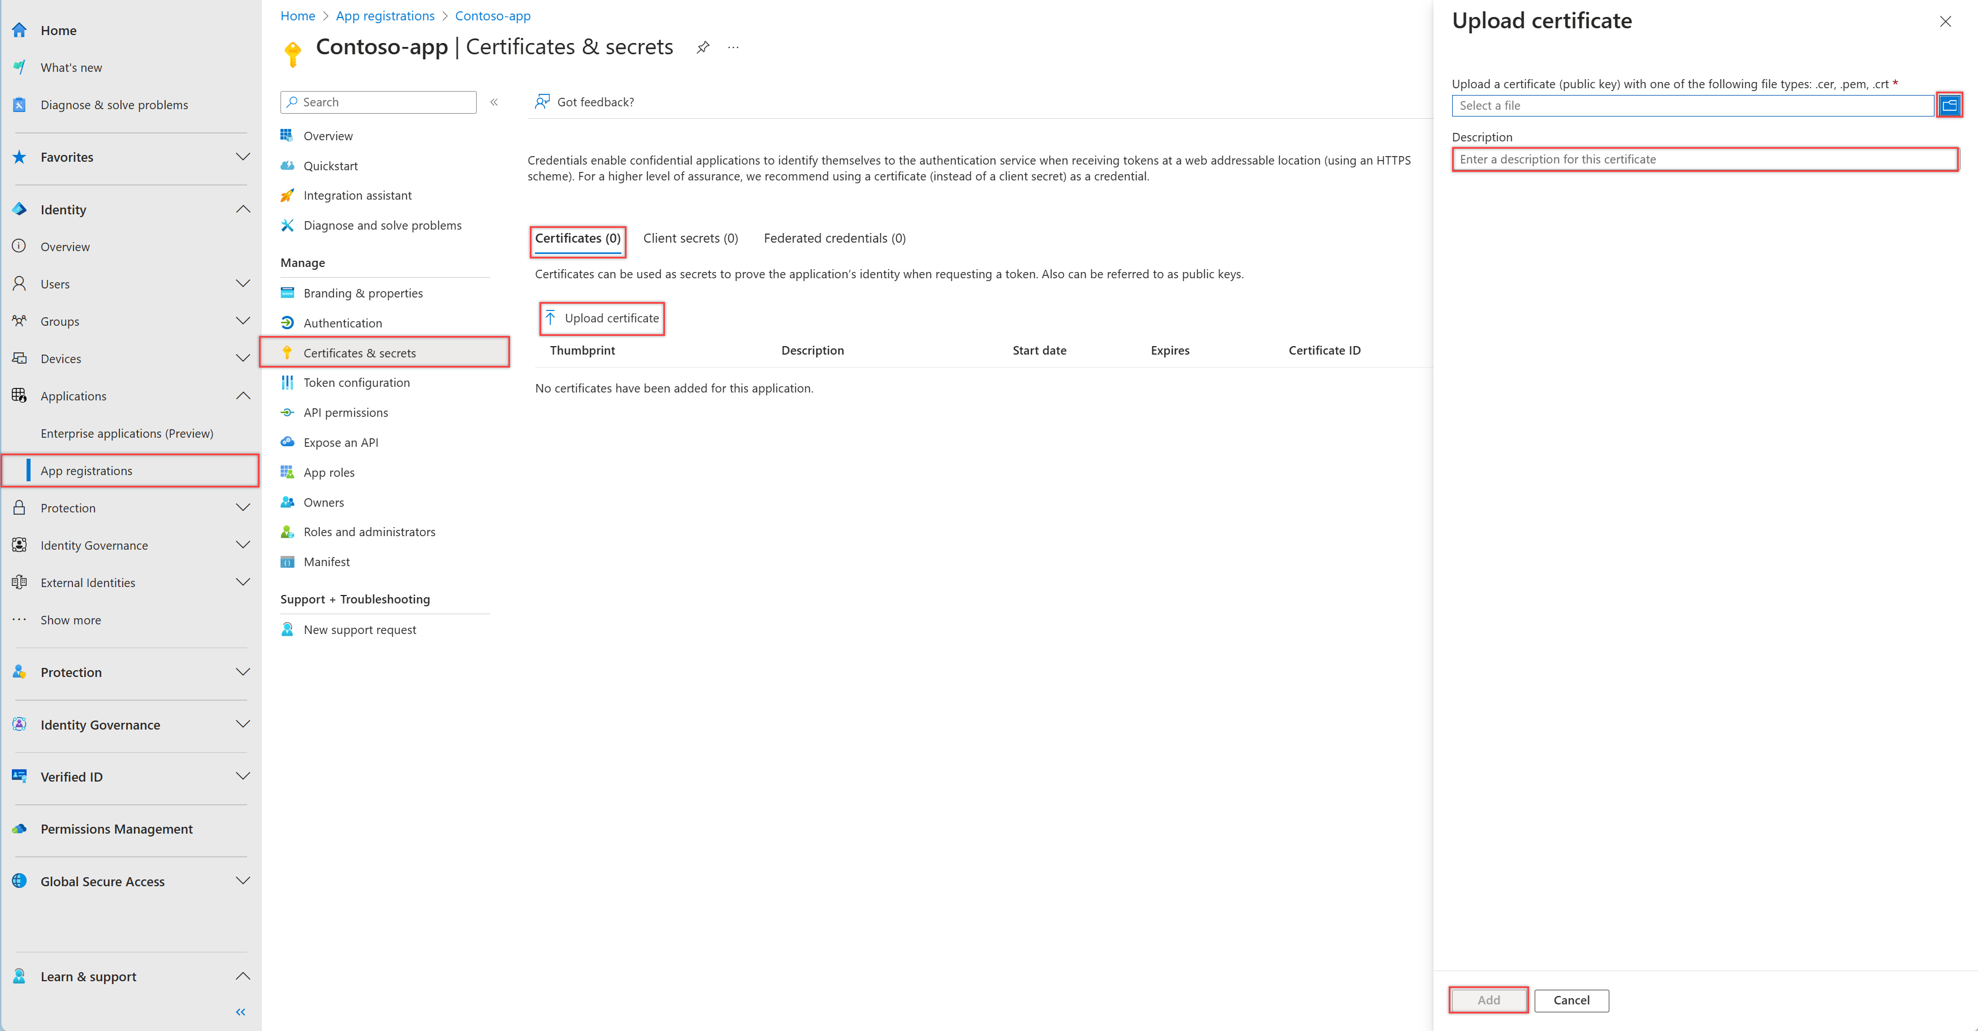Click the Manifest icon
This screenshot has width=1978, height=1031.
tap(287, 561)
